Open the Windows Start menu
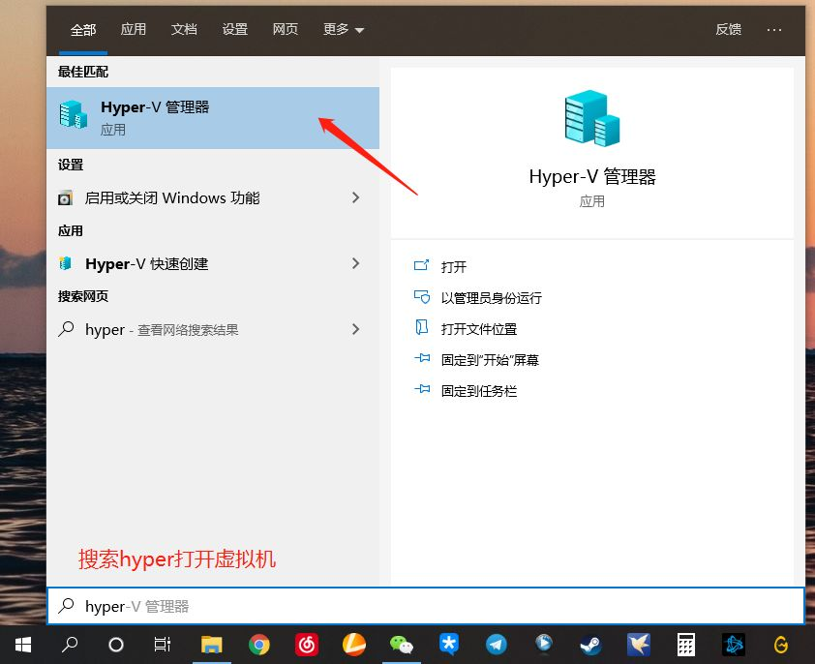The width and height of the screenshot is (815, 664). 23,645
